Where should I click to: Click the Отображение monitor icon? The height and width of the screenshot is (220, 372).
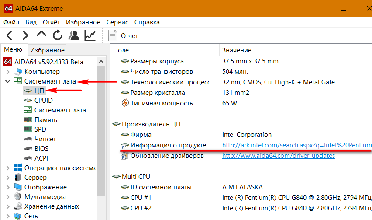18,187
